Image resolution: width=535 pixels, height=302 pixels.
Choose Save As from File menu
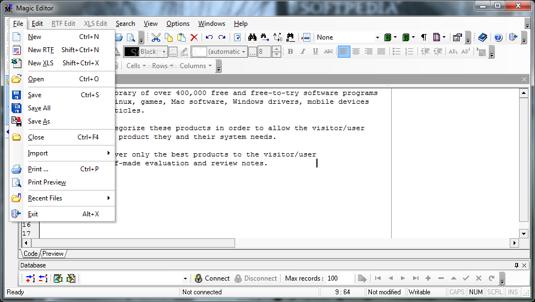[63, 121]
